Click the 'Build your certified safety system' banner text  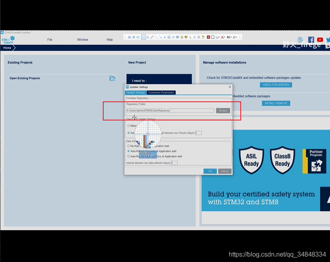[x=261, y=194]
